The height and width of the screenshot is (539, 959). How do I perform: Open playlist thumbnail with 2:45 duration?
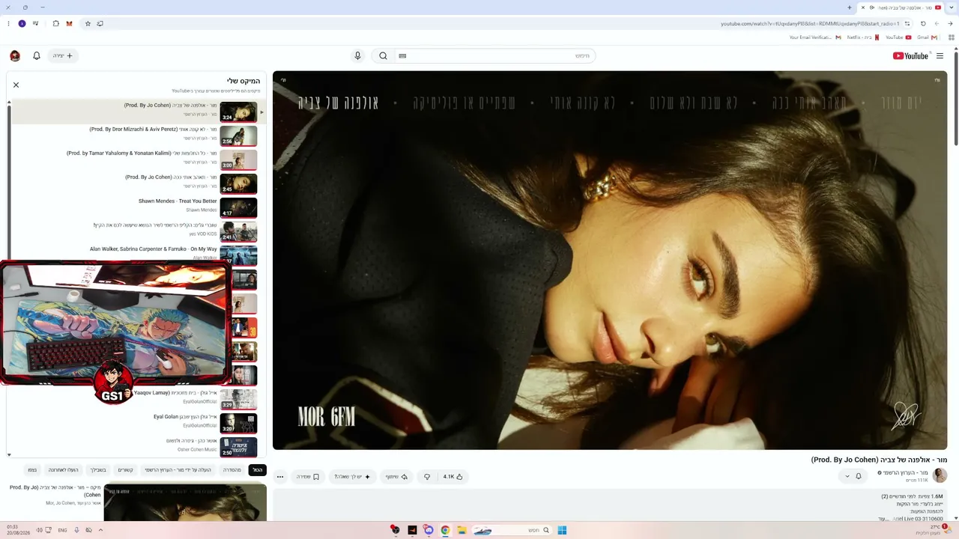coord(238,183)
